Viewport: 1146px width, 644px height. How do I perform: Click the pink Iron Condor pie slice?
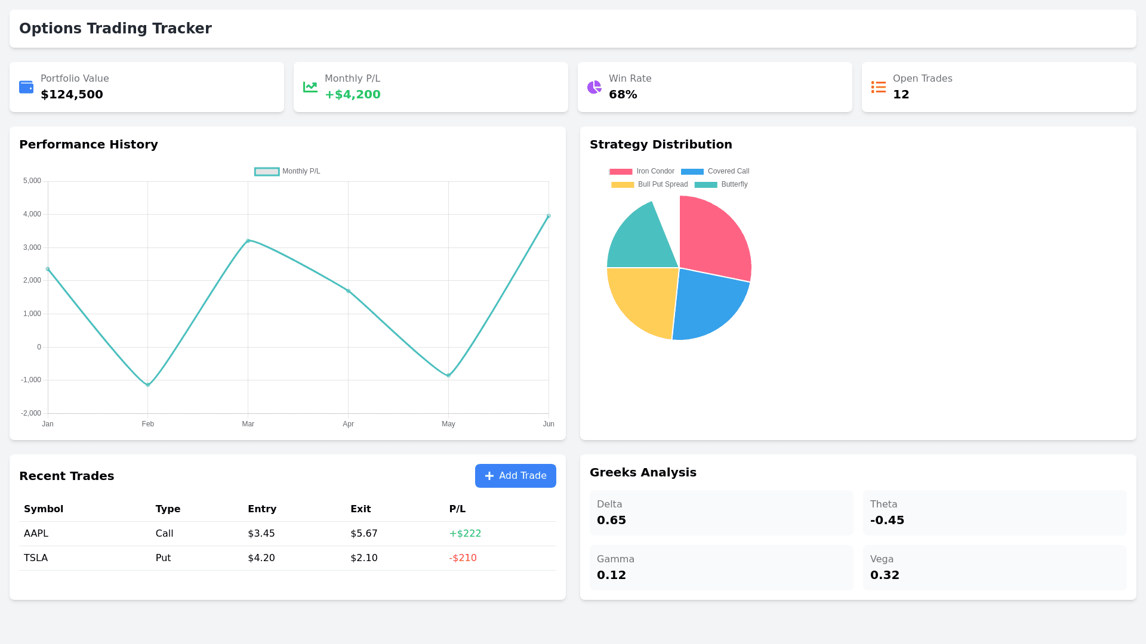click(x=713, y=239)
